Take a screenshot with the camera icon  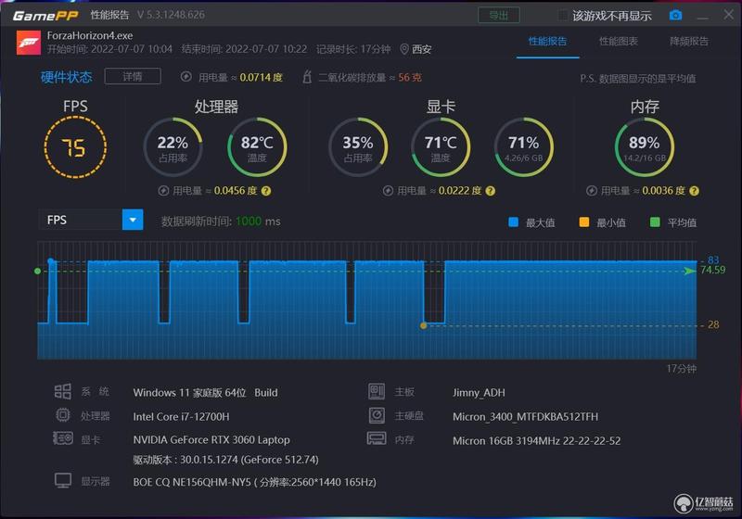(675, 15)
